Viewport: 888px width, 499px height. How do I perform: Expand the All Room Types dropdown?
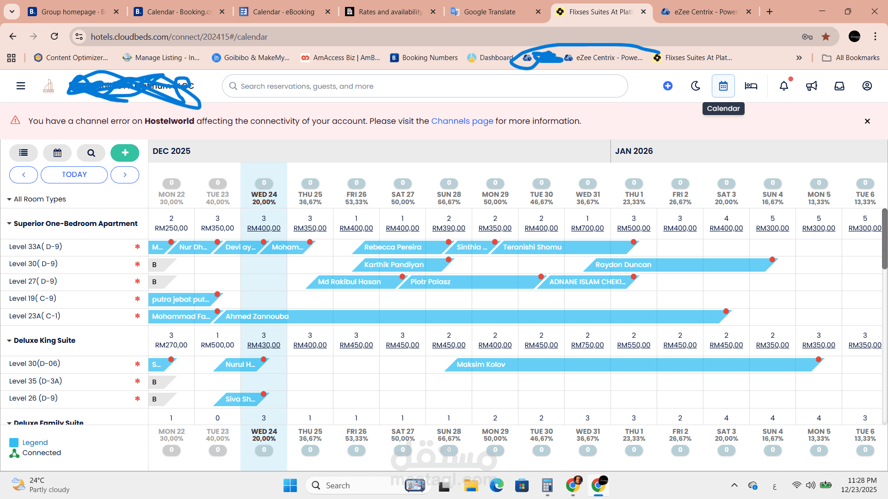9,199
